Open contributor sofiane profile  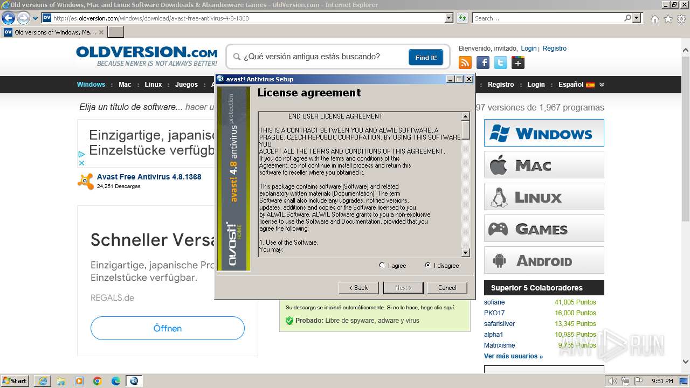pos(494,302)
